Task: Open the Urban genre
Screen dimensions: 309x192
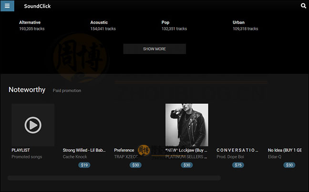Action: (x=238, y=22)
